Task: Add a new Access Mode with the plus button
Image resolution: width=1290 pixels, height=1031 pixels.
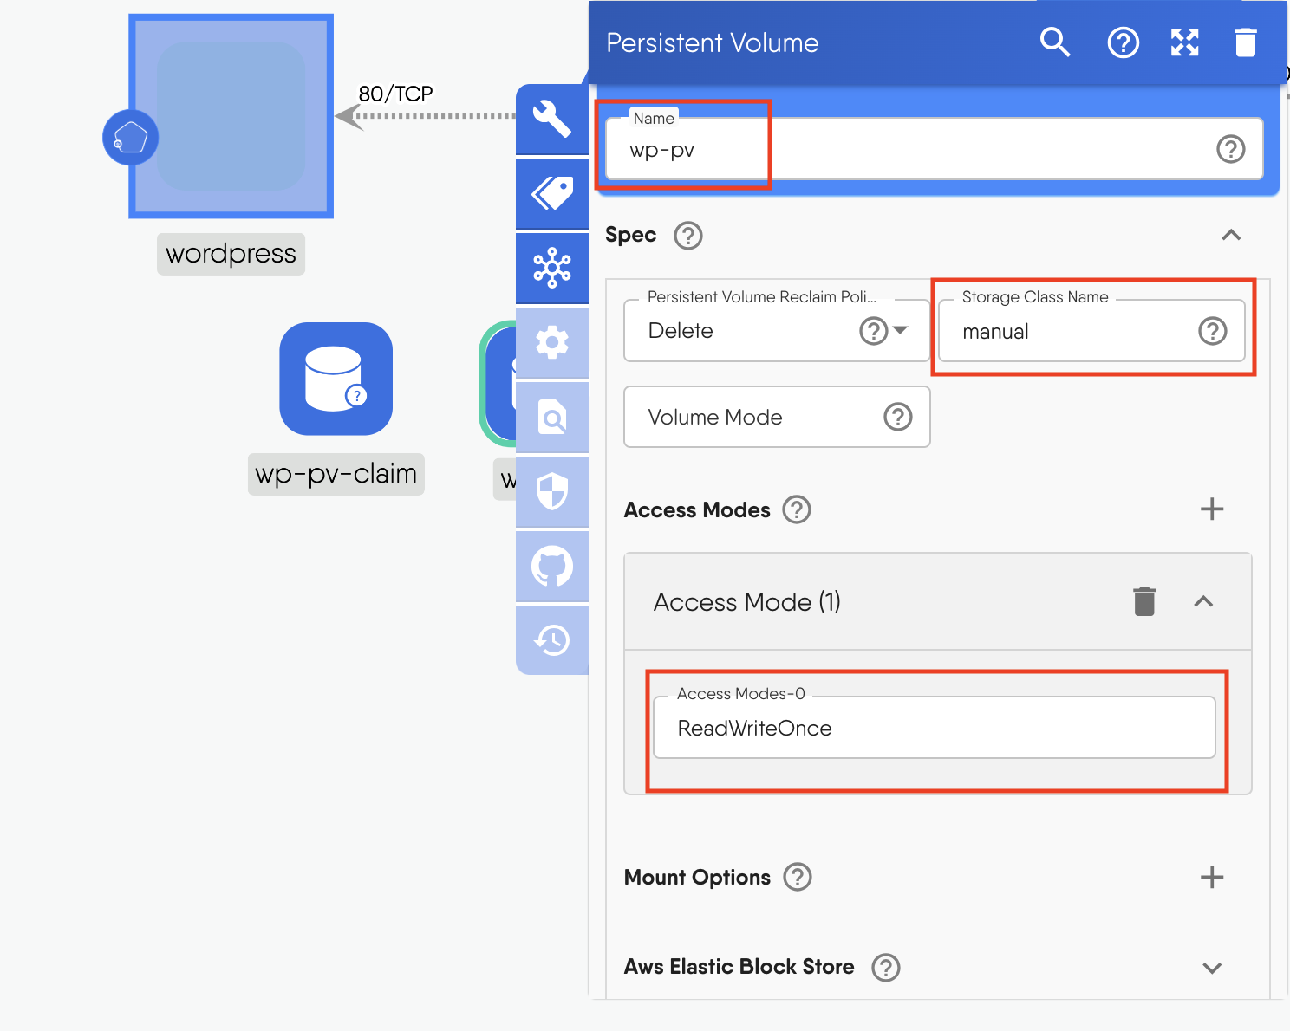Action: (x=1212, y=509)
